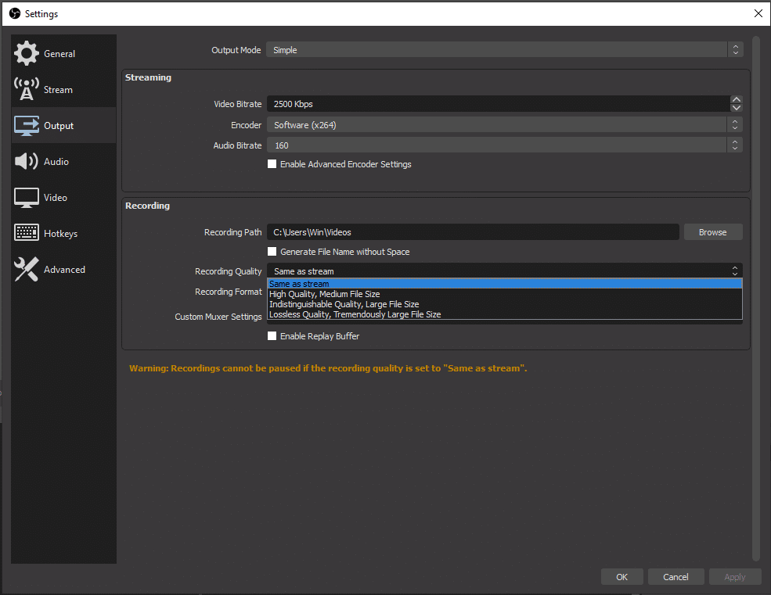Click the Cancel button

click(x=676, y=577)
